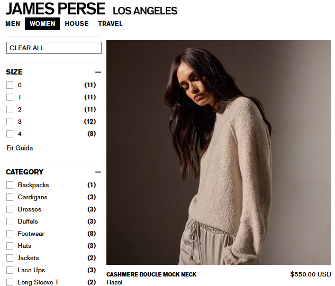
Task: Select the size 4 filter checkbox
Action: coord(10,134)
